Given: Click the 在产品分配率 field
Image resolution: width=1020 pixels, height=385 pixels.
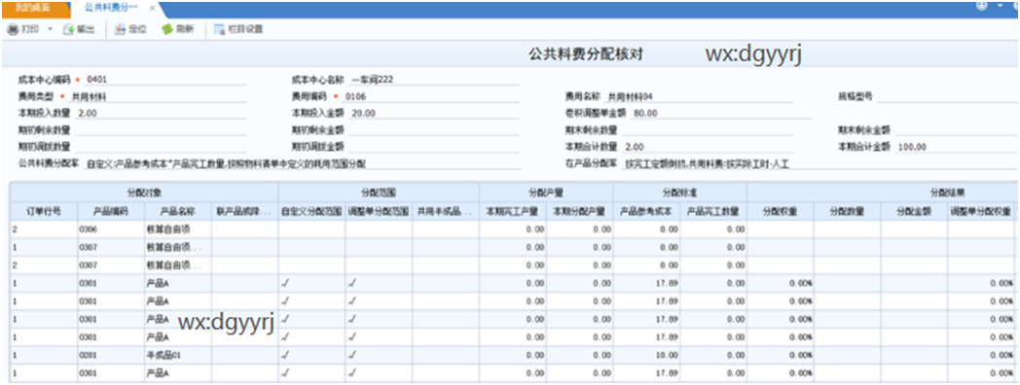Looking at the screenshot, I should pyautogui.click(x=820, y=163).
